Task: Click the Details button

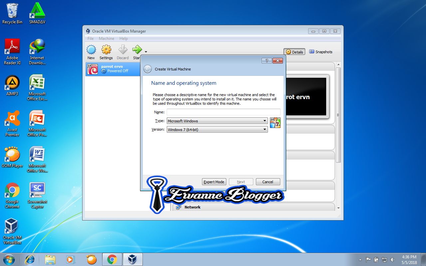Action: [x=295, y=52]
